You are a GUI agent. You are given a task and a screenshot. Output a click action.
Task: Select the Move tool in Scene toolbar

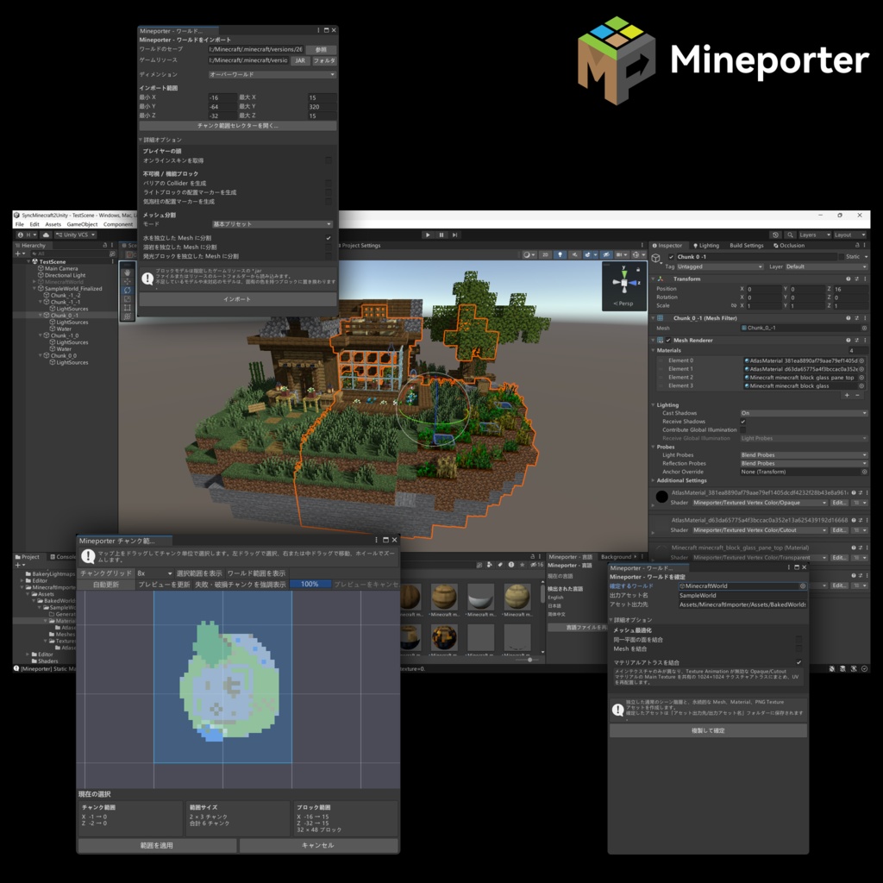(128, 281)
